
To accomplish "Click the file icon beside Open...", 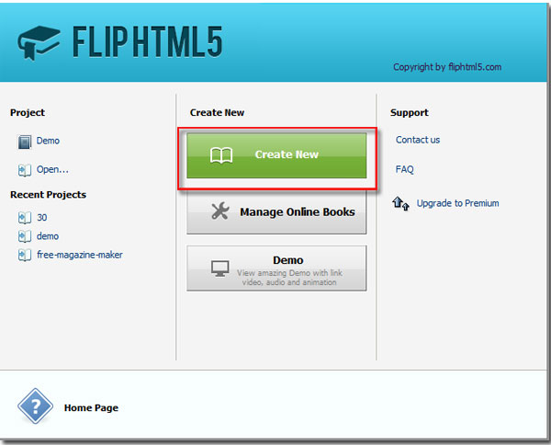I will [x=25, y=170].
